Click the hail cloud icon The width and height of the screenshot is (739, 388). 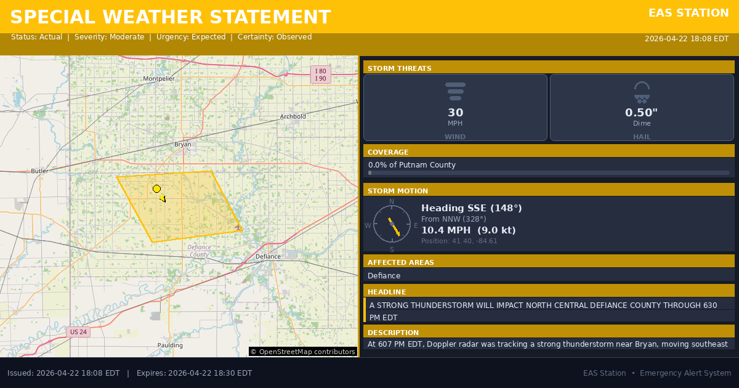coord(642,92)
